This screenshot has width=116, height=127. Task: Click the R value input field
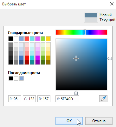coord(15,99)
